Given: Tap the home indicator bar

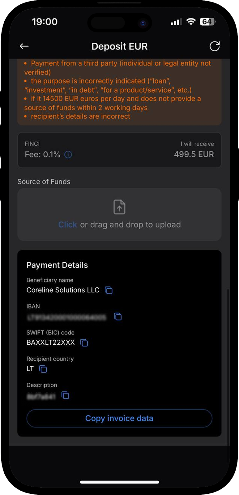Looking at the screenshot, I should [119, 482].
